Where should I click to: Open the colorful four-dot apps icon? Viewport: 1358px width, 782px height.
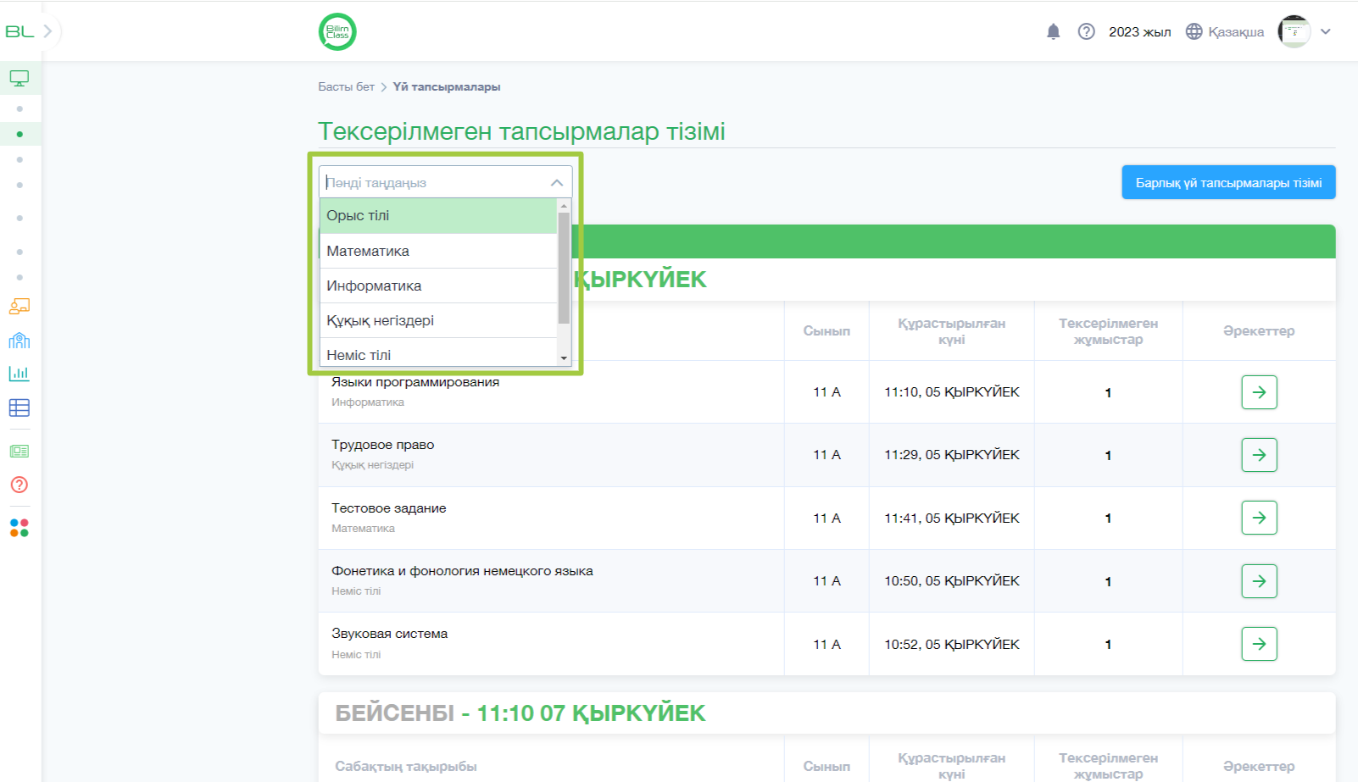(x=19, y=528)
